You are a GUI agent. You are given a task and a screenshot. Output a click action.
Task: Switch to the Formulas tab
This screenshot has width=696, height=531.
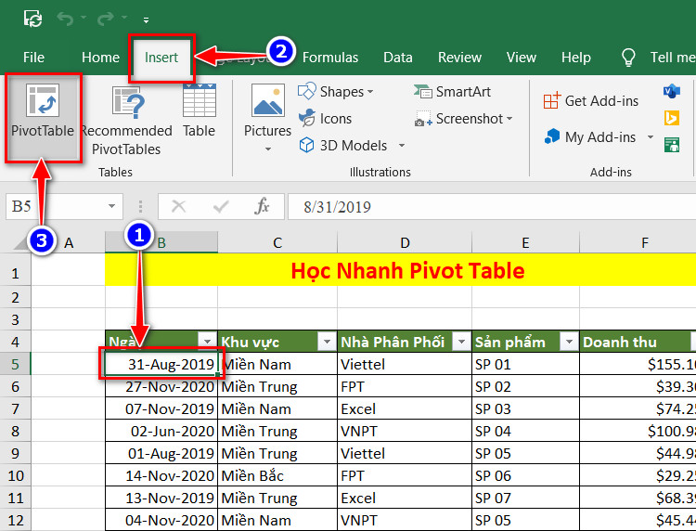330,58
